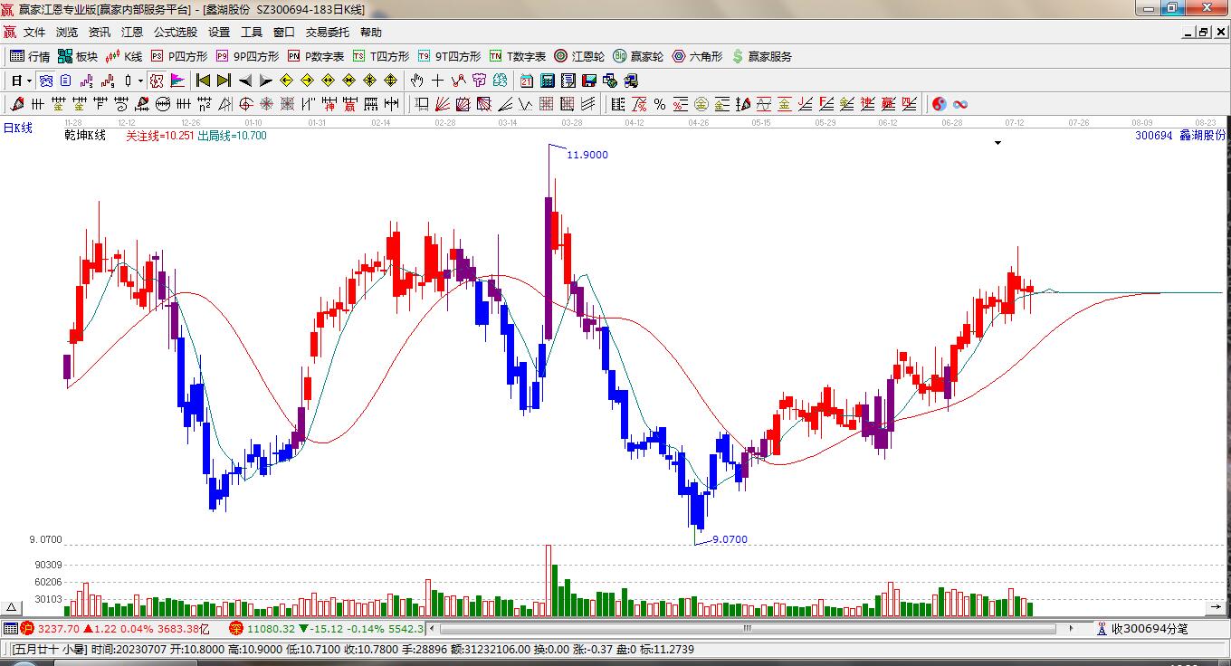Open the 工具 menu
The image size is (1231, 666).
click(252, 33)
